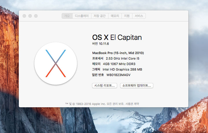The height and width of the screenshot is (133, 208).
Task: Switch to the 디스플레이 tab
Action: (82, 16)
